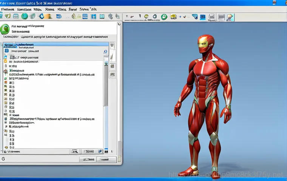The width and height of the screenshot is (287, 181).
Task: Click the large green round icon in dialog header
Action: [x=5, y=29]
